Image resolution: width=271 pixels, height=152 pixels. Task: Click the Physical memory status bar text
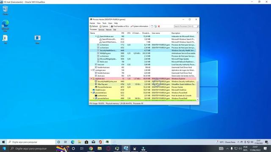pos(119,103)
